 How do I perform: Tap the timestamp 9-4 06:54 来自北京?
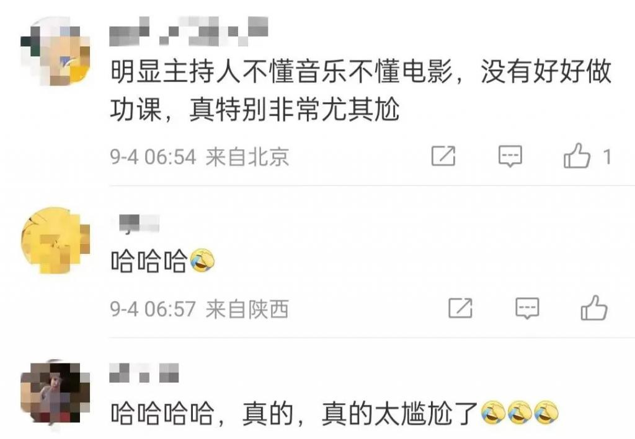click(199, 157)
